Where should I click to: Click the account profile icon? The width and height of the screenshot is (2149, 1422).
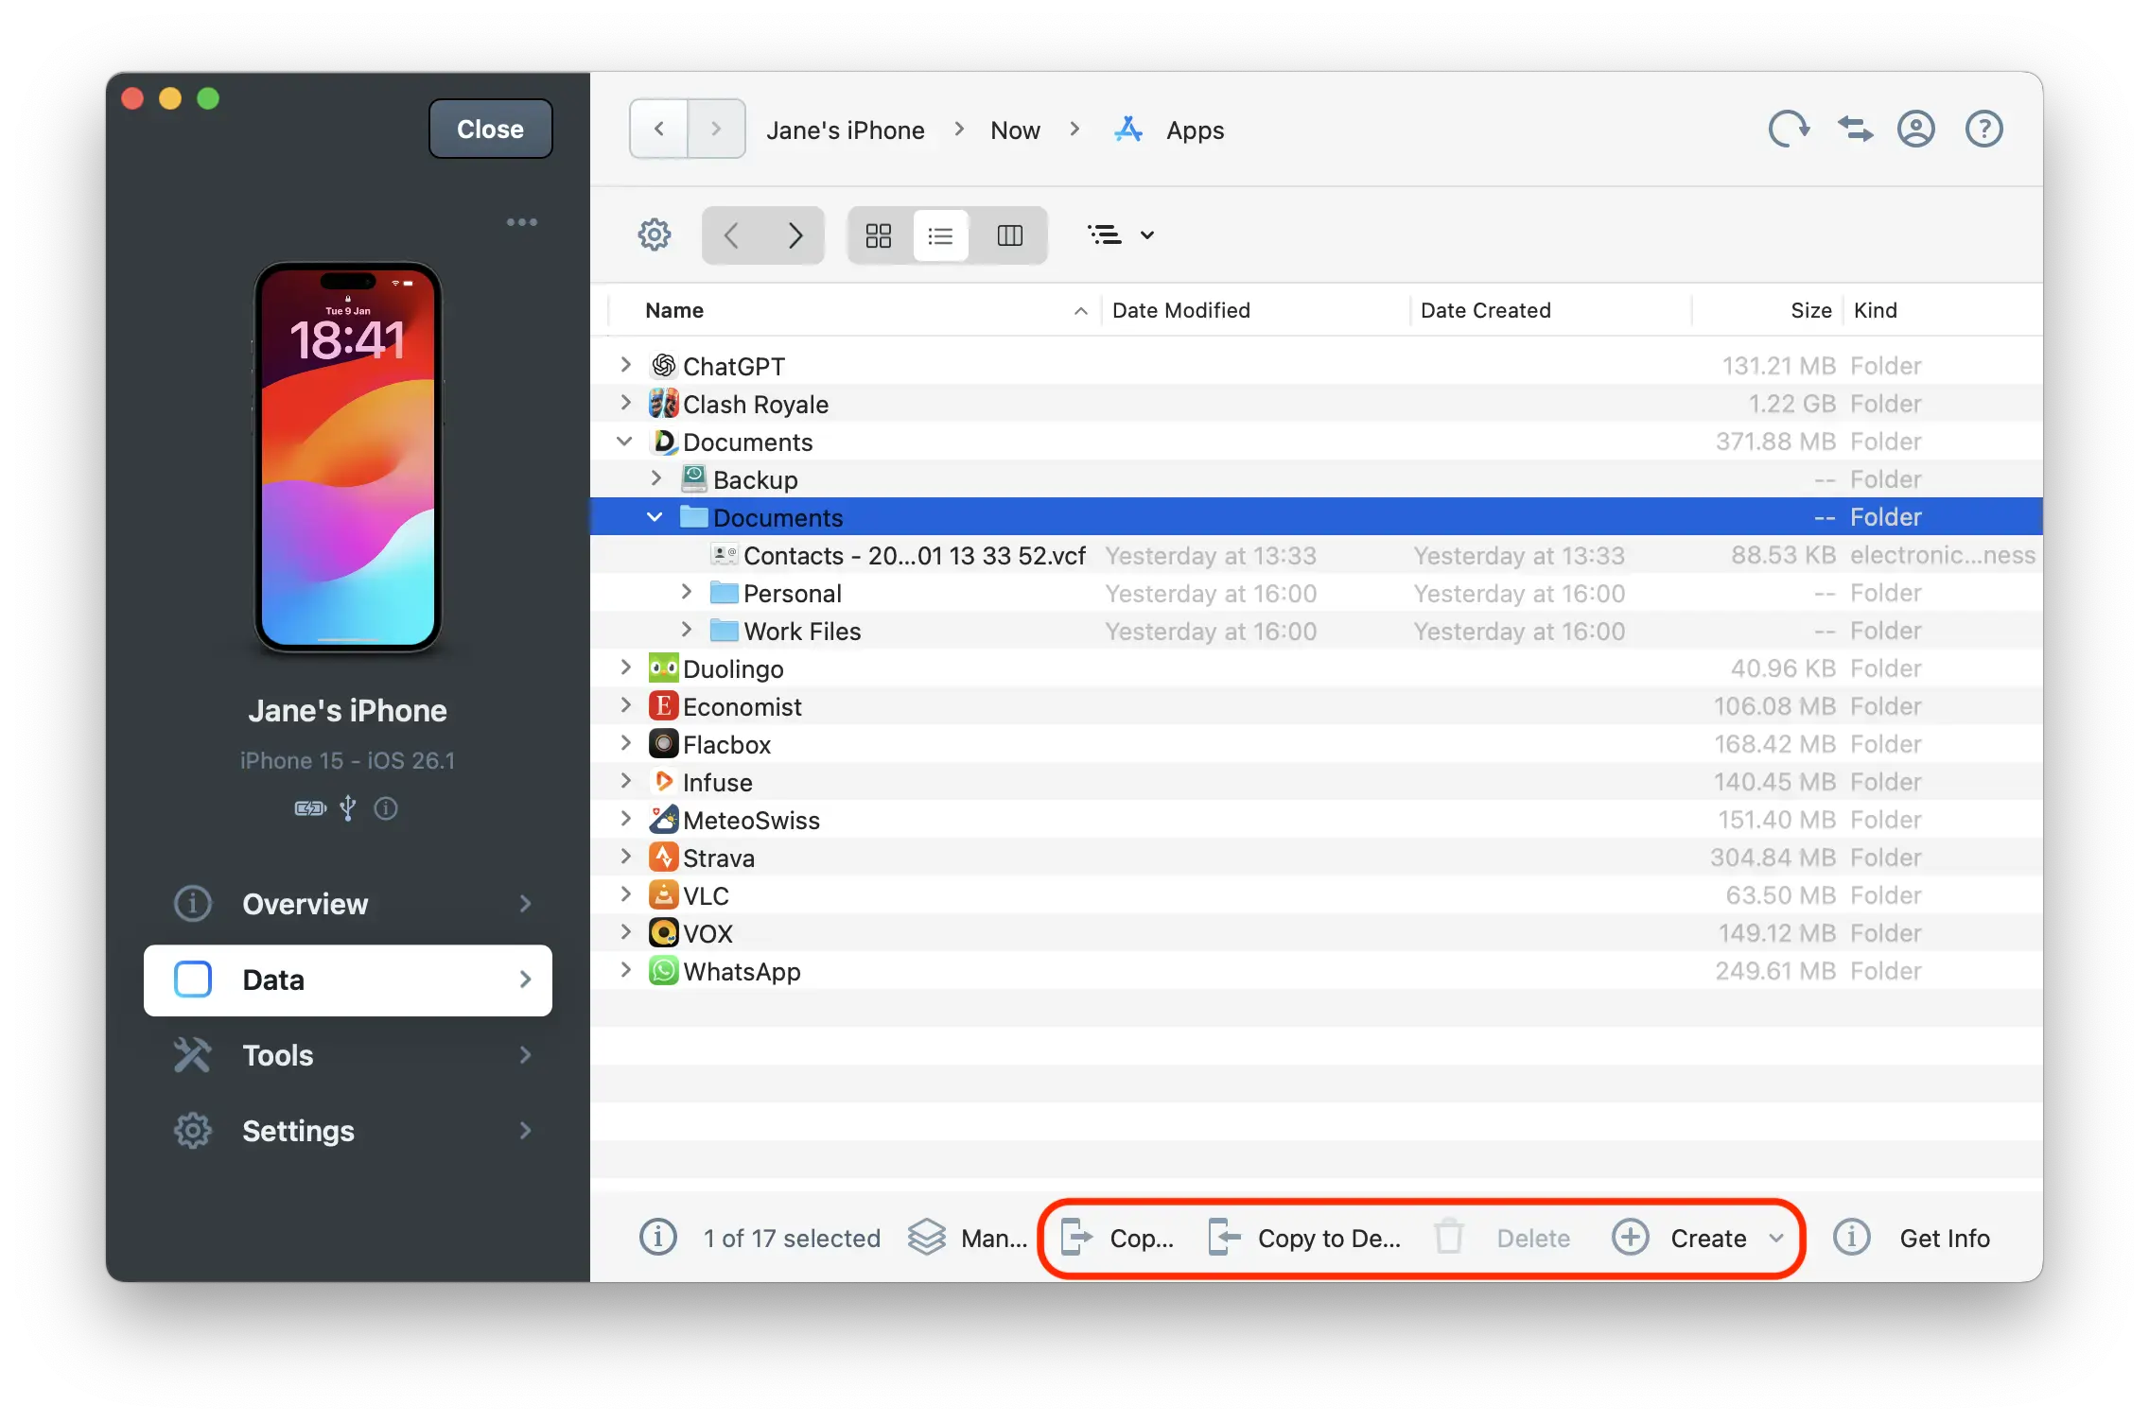pos(1916,129)
